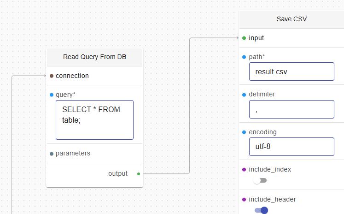
Task: Click the blue path port dot
Action: pyautogui.click(x=244, y=57)
